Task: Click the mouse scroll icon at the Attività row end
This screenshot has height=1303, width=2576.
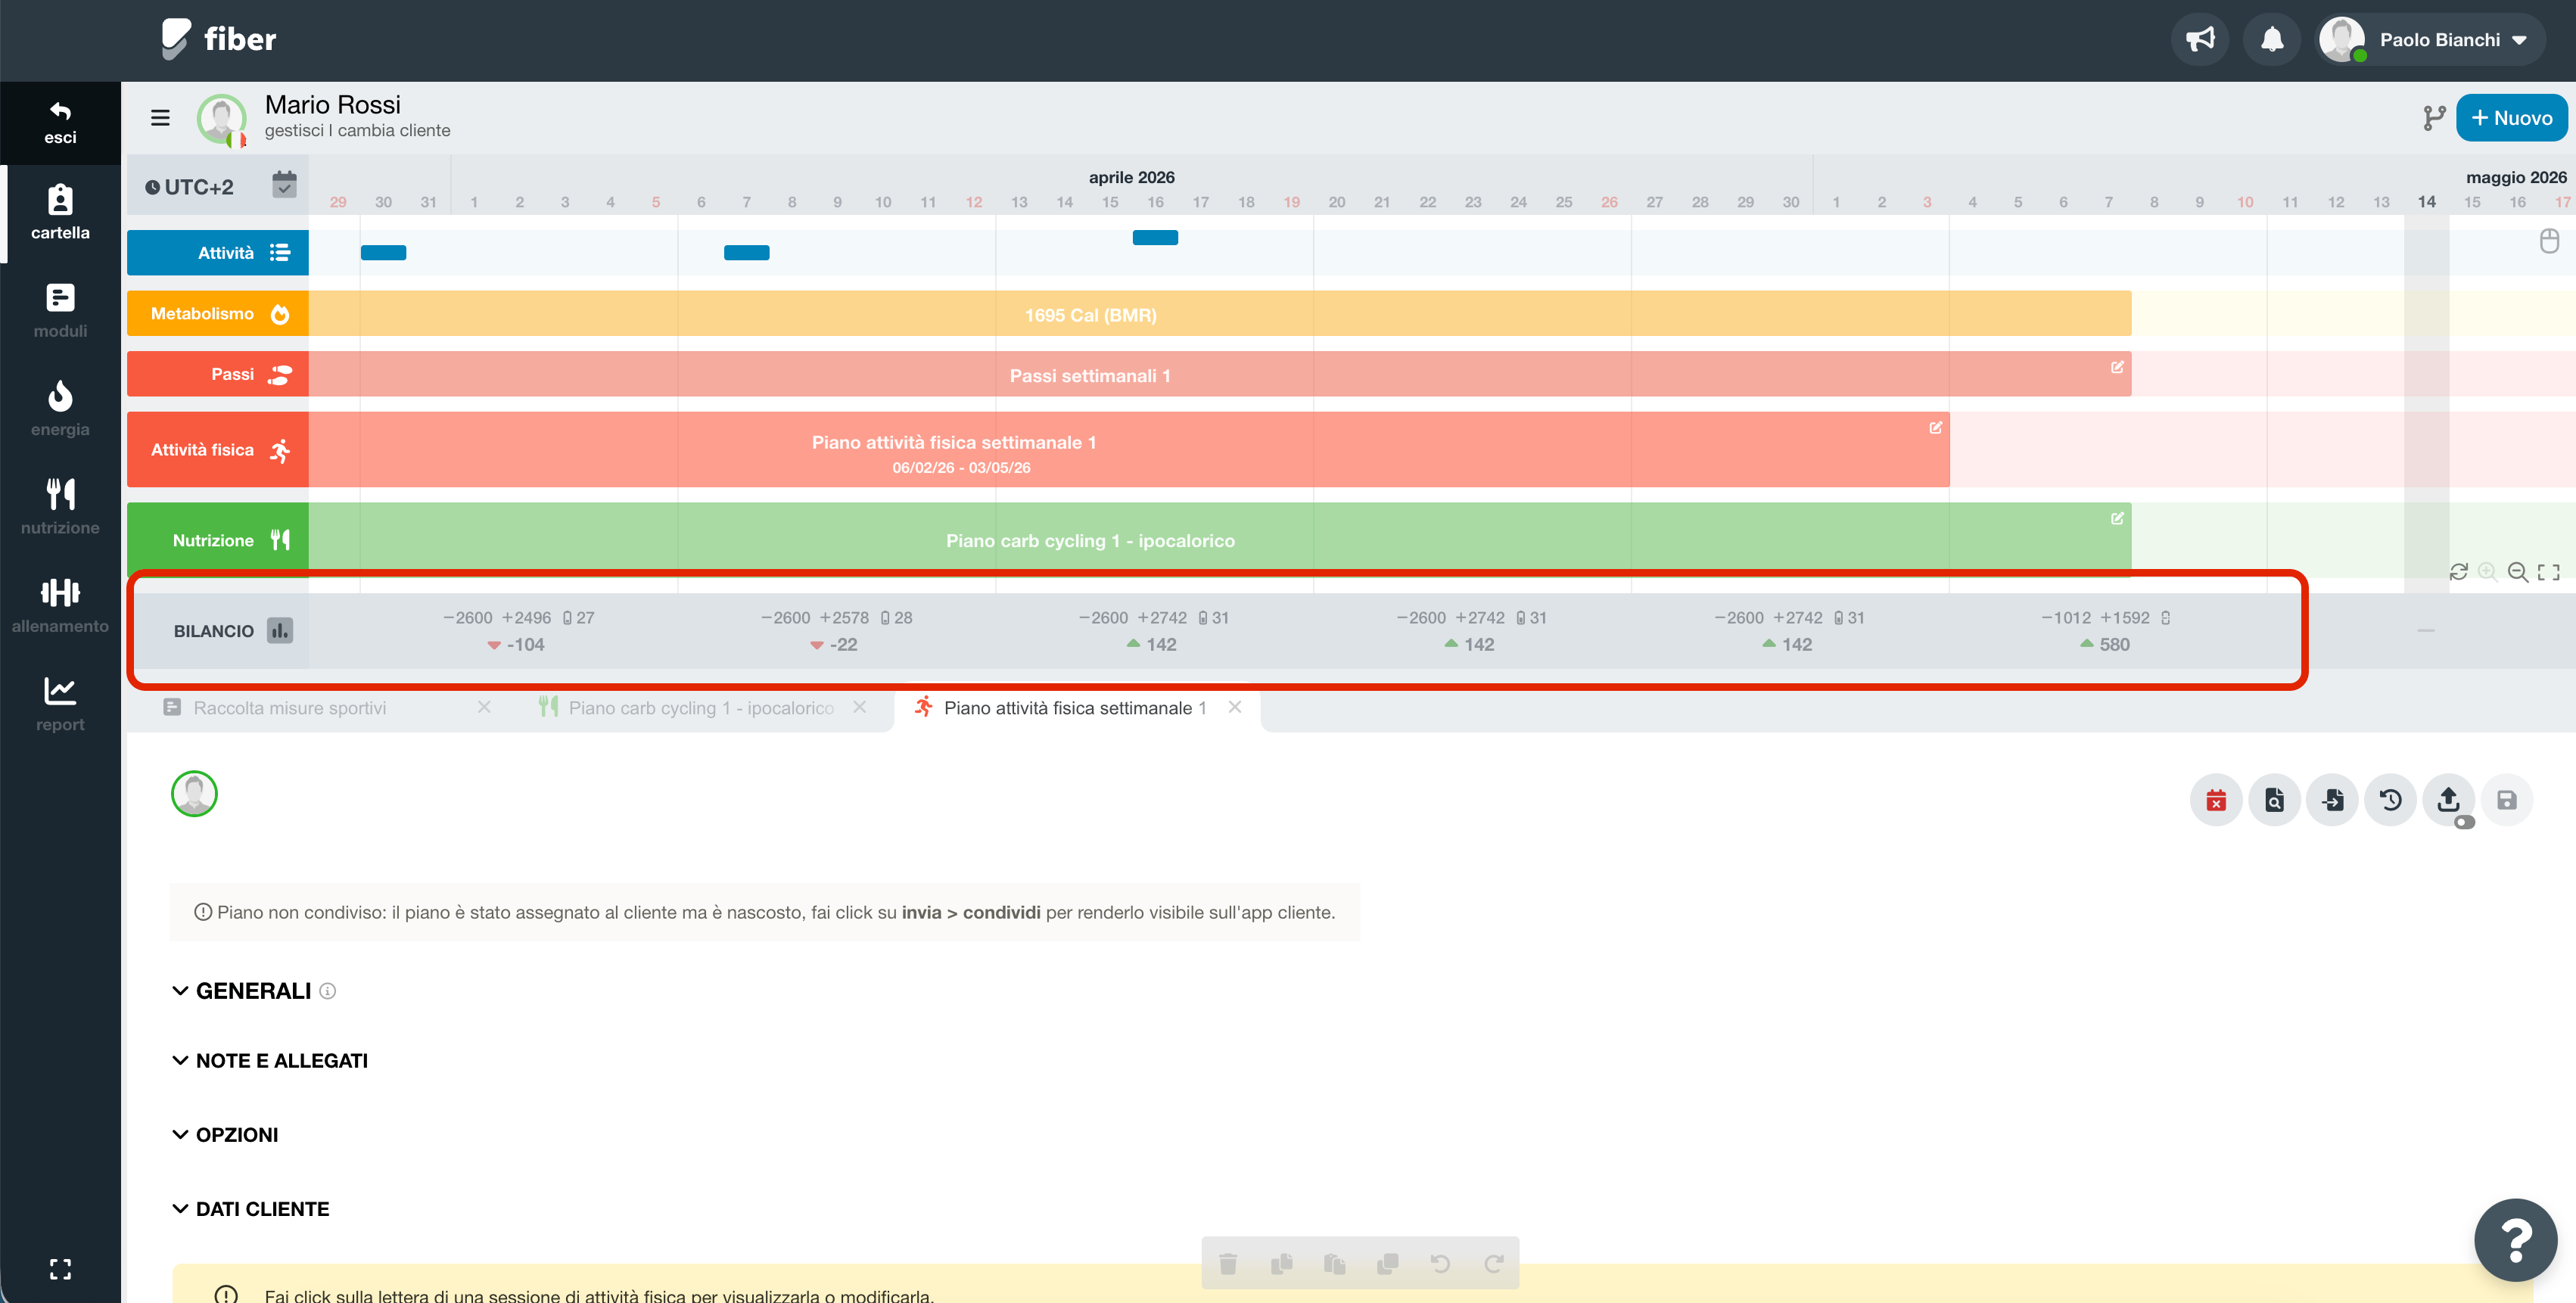Action: point(2549,241)
